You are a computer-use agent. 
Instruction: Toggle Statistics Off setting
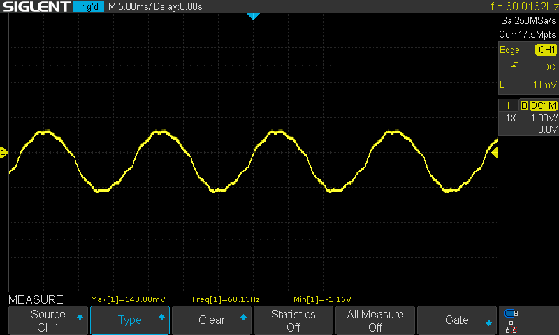293,320
